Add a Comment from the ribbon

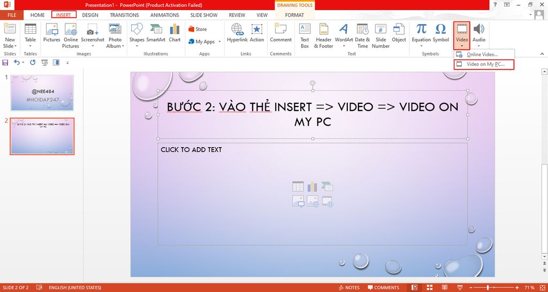[280, 33]
